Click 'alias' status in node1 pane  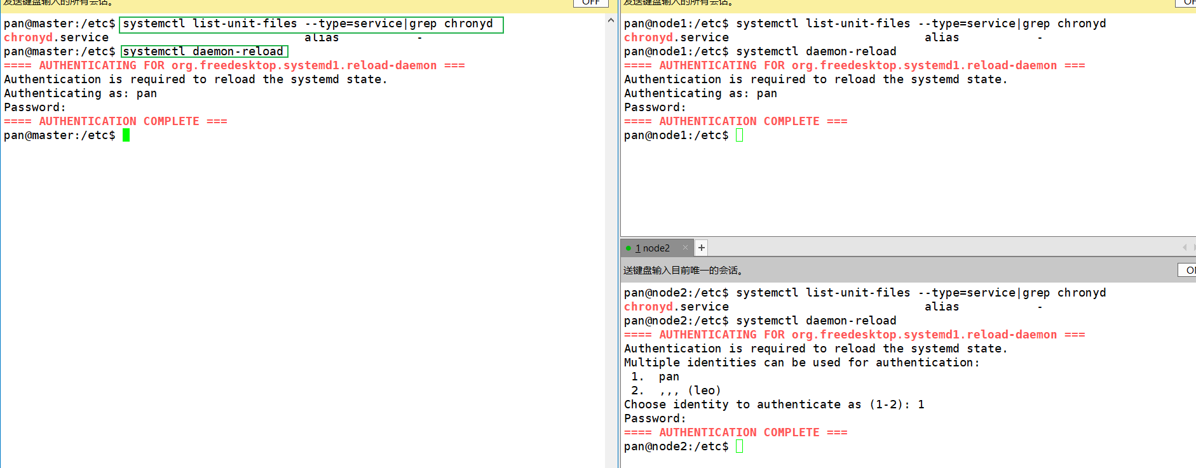pyautogui.click(x=942, y=37)
